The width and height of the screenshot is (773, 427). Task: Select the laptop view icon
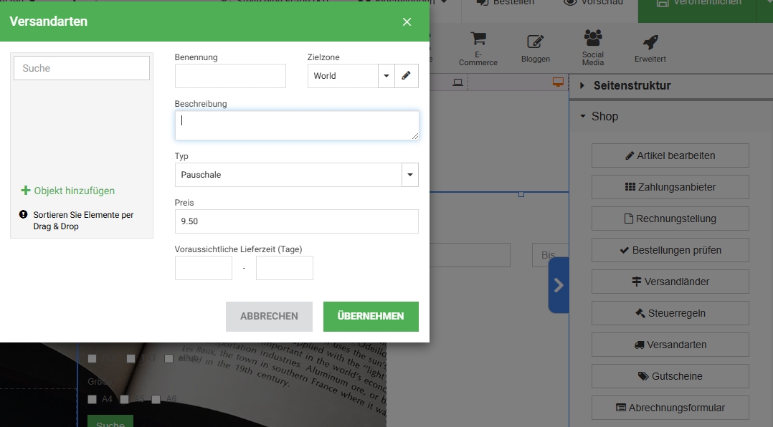[457, 82]
